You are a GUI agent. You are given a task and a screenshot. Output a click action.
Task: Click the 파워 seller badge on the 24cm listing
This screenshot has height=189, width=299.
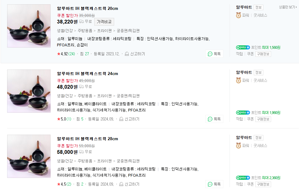239,81
